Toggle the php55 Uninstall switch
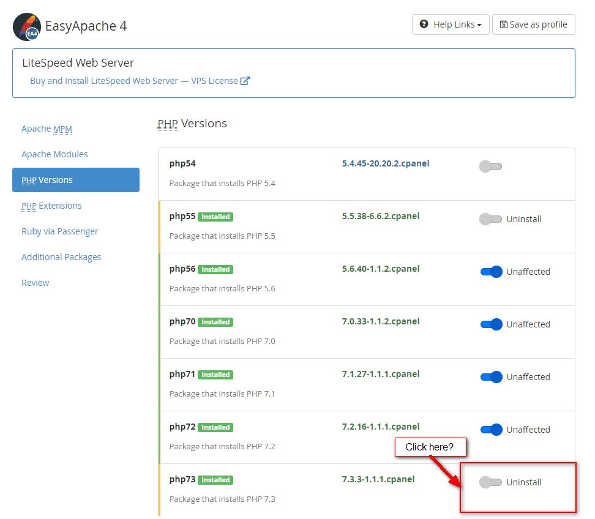 pos(490,219)
